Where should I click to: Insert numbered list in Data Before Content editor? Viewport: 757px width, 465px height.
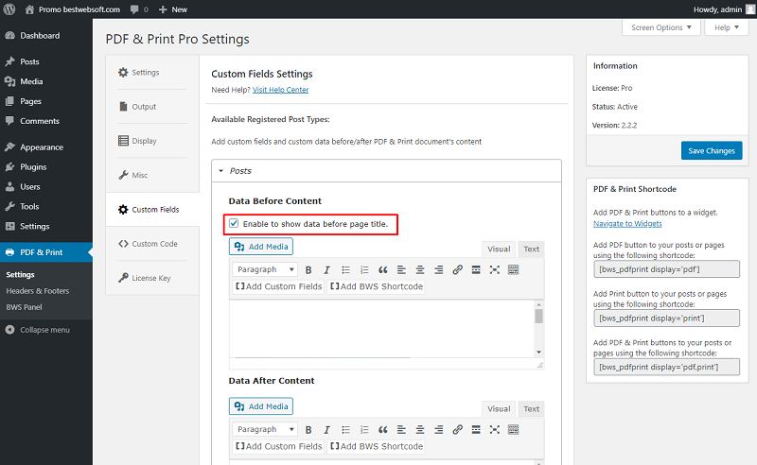[364, 269]
